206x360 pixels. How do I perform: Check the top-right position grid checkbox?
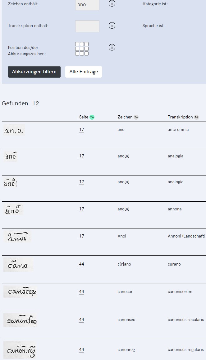[x=87, y=44]
